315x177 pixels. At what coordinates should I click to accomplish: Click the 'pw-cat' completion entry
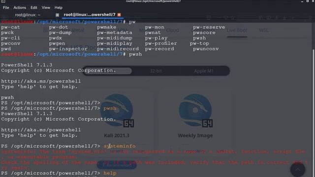point(10,27)
